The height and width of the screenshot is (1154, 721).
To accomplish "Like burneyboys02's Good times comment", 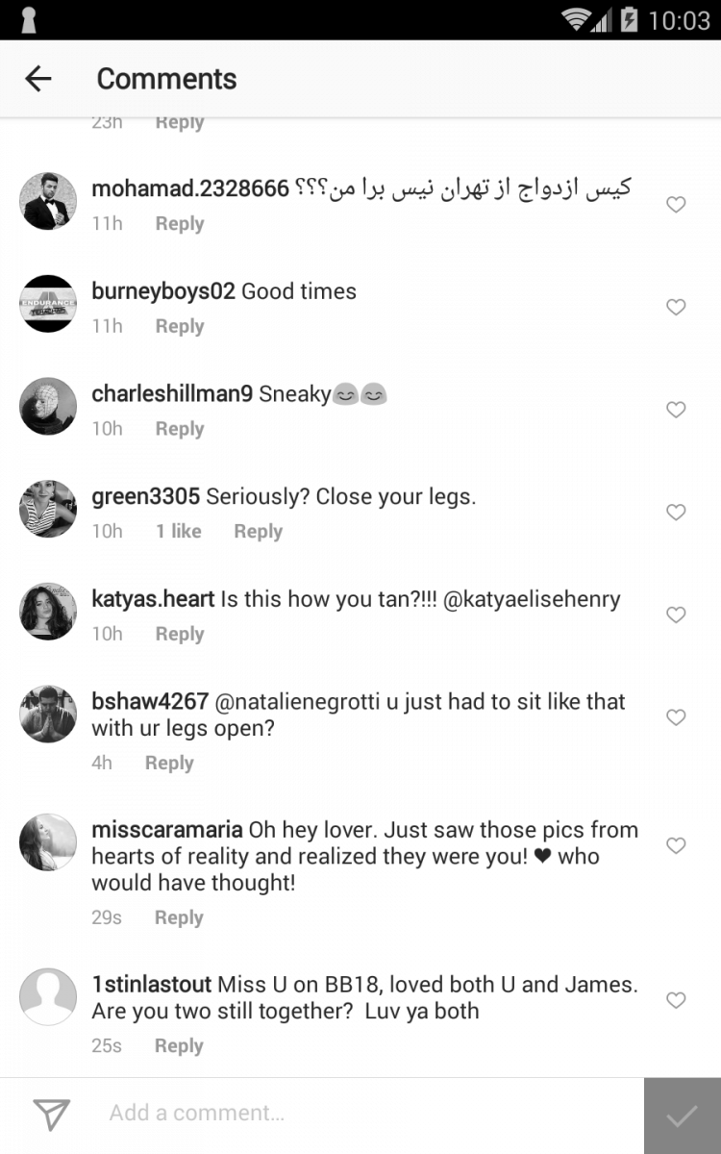I will [676, 307].
